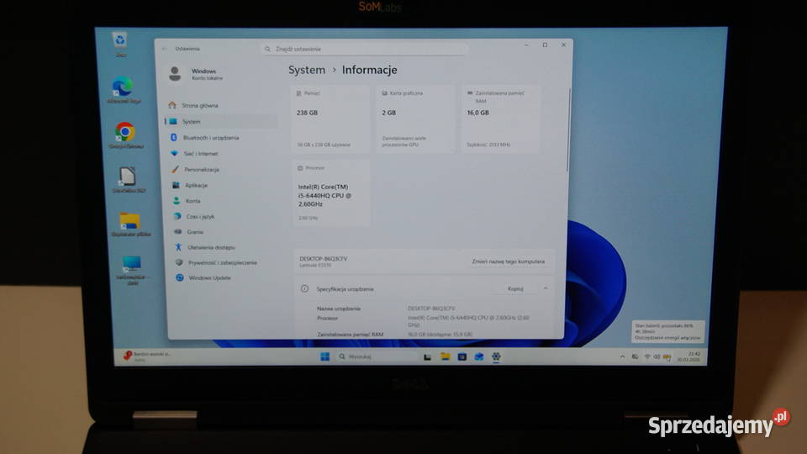Open the weather widget on the taskbar
807x454 pixels.
tap(146, 356)
